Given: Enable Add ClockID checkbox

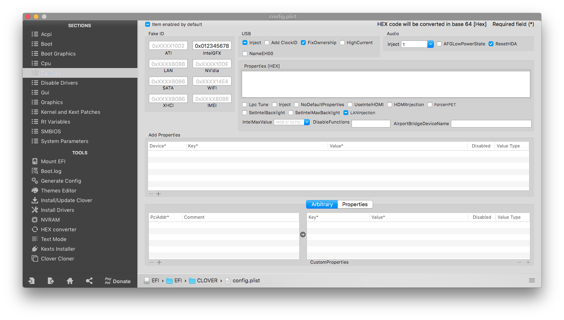Looking at the screenshot, I should (x=267, y=43).
